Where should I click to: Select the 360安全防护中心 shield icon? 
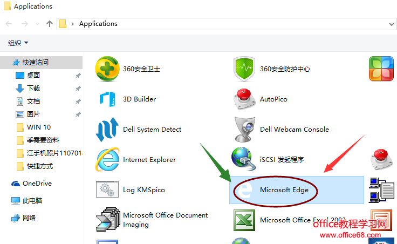[244, 69]
